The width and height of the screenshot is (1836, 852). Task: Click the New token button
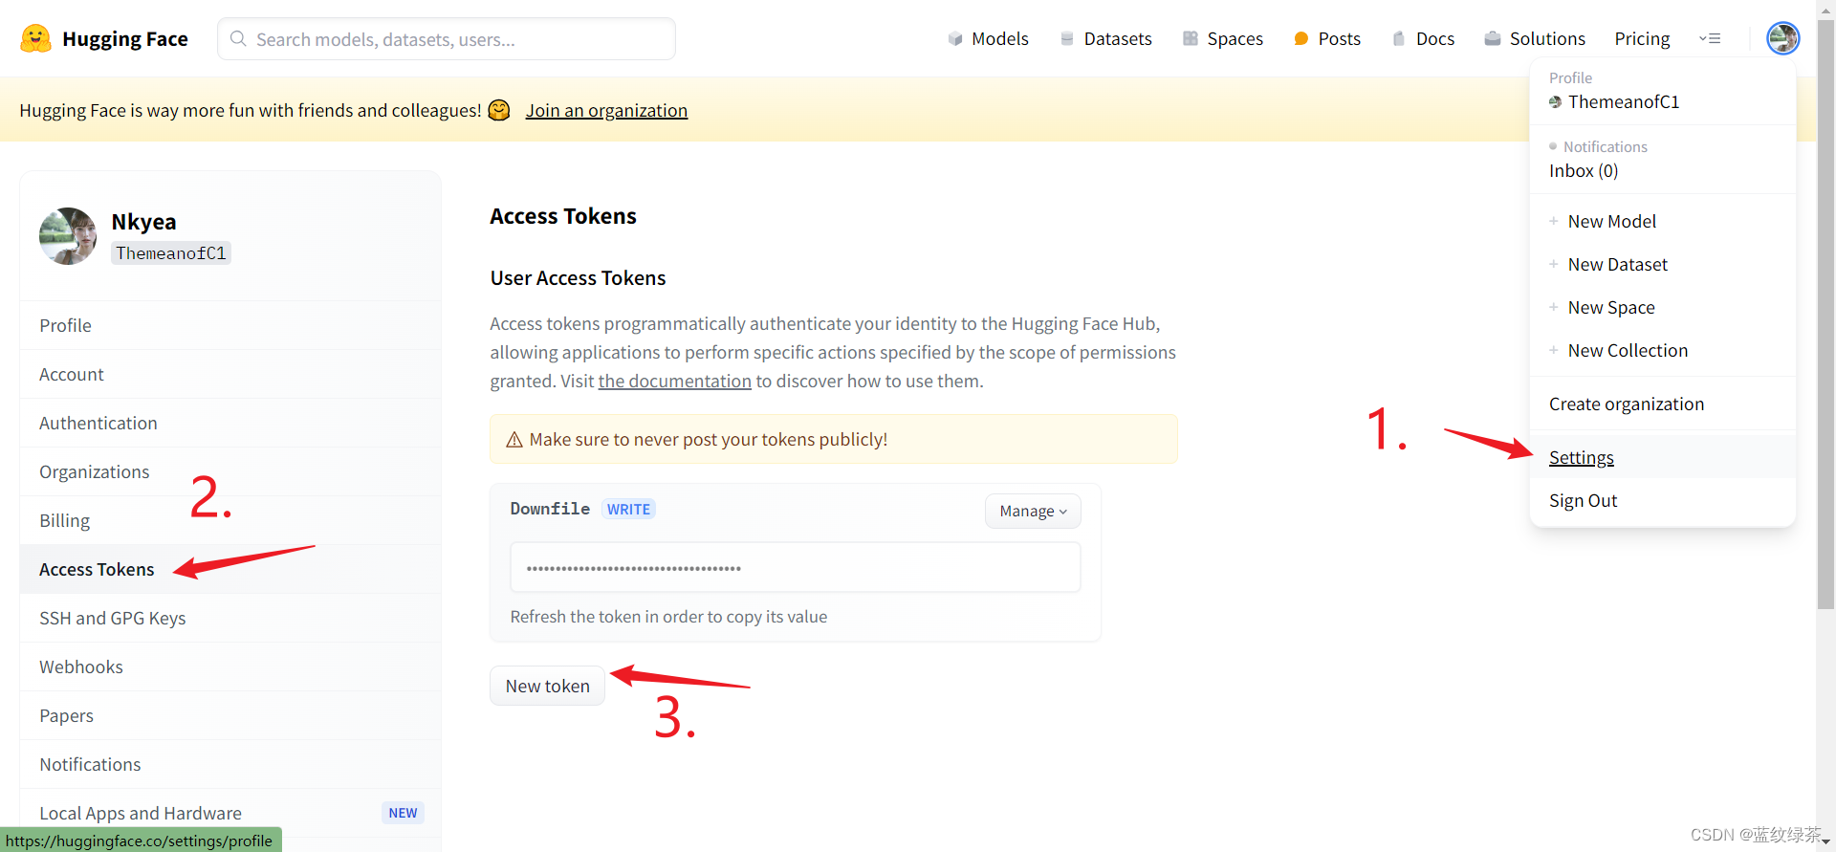coord(547,686)
